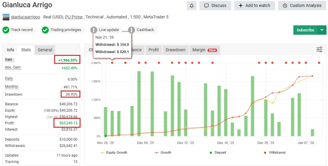Click the green deposit dot on chart
The width and height of the screenshot is (328, 166).
point(106,136)
